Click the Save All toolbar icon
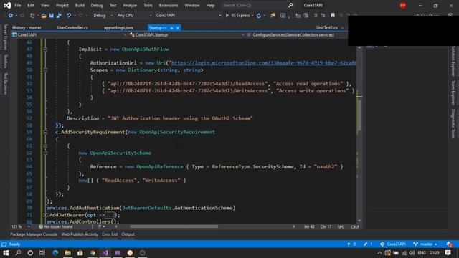 tap(59, 16)
